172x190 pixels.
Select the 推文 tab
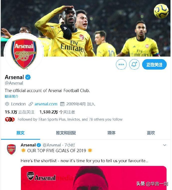click(x=20, y=133)
